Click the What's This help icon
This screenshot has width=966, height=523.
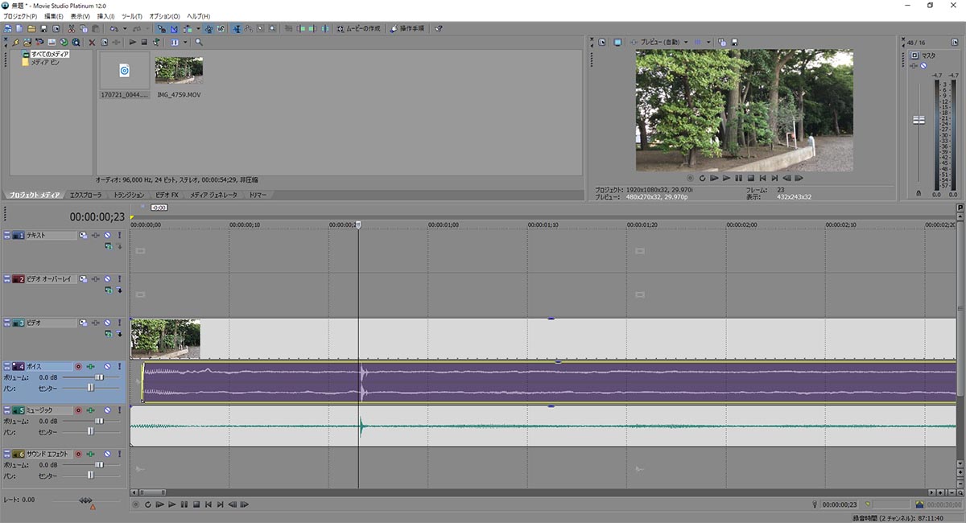tap(438, 28)
